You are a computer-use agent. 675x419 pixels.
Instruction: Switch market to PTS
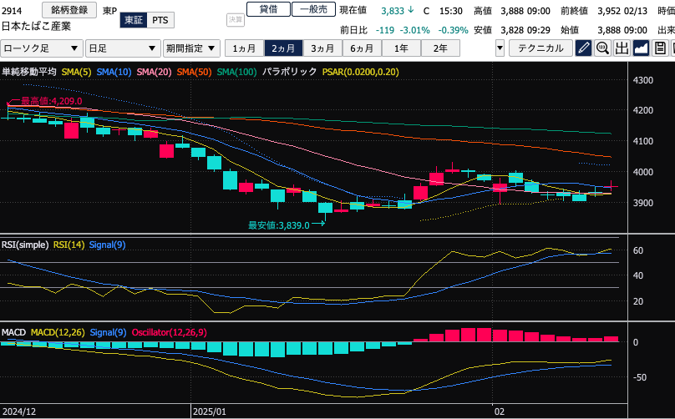coord(160,20)
